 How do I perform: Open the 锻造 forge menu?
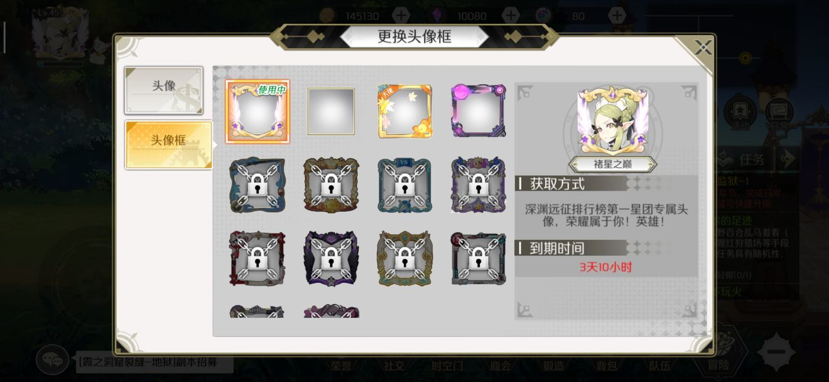point(554,366)
